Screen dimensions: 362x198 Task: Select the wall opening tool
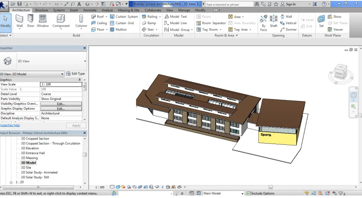286,17
